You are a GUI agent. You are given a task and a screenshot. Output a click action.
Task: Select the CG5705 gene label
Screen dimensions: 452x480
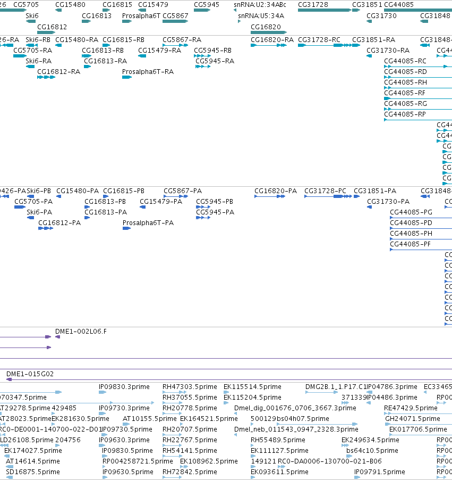click(26, 5)
